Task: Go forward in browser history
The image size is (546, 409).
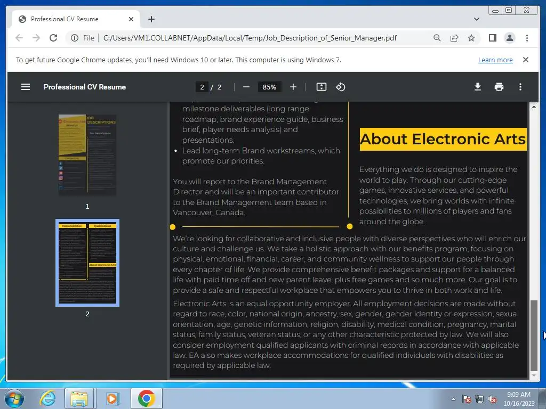Action: click(36, 38)
